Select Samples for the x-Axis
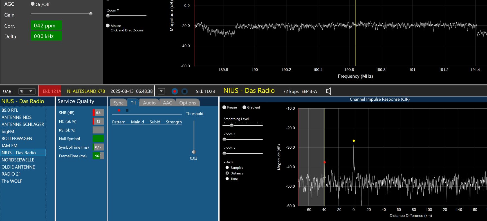Viewport: 487px width, 221px height. (x=227, y=168)
